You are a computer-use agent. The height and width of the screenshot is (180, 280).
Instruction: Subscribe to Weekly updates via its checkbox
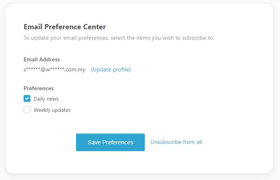tap(27, 110)
